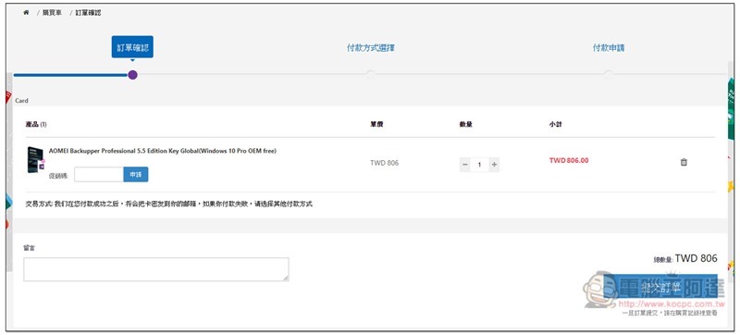Click the 留言 message text area
The width and height of the screenshot is (740, 335).
pos(156,269)
